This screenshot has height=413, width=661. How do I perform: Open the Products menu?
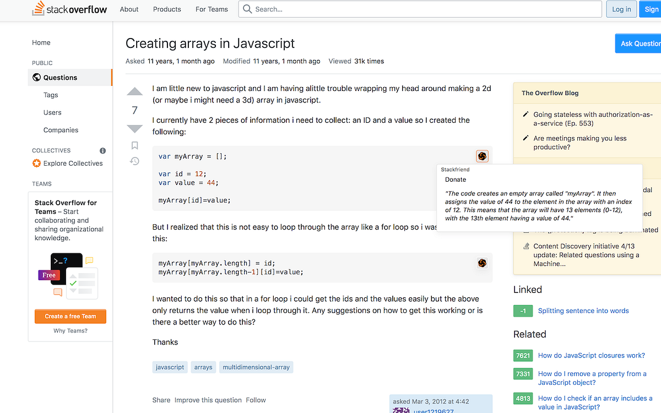click(166, 9)
